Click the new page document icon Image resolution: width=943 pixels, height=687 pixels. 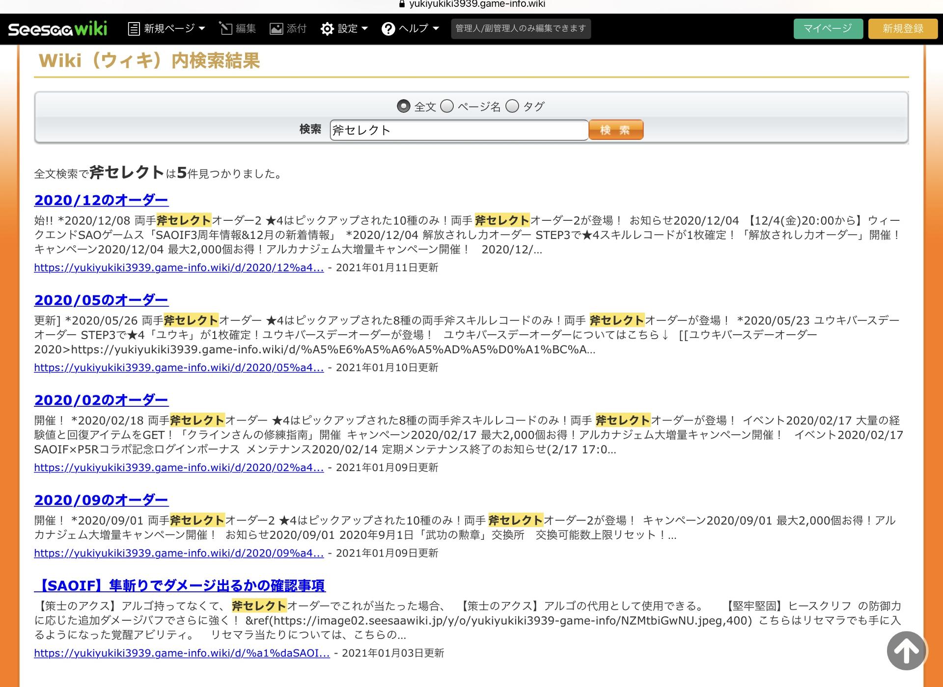(134, 29)
